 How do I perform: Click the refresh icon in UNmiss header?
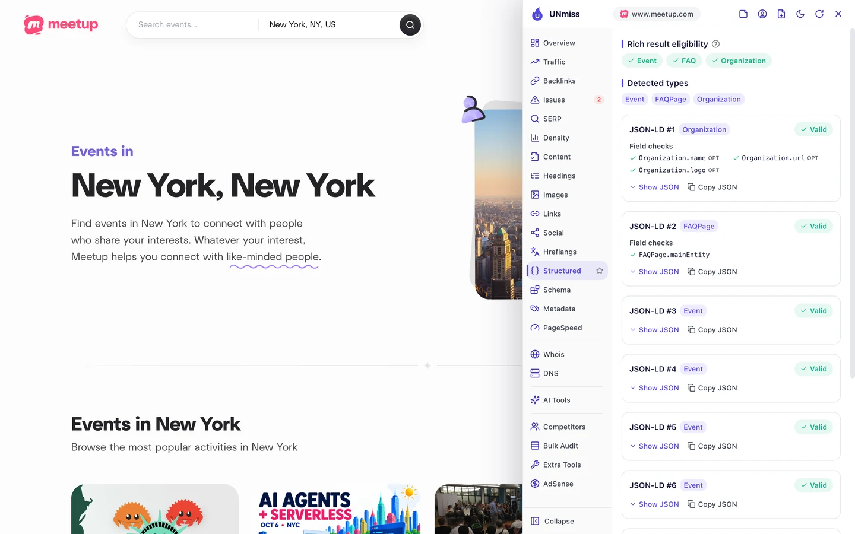pyautogui.click(x=819, y=14)
